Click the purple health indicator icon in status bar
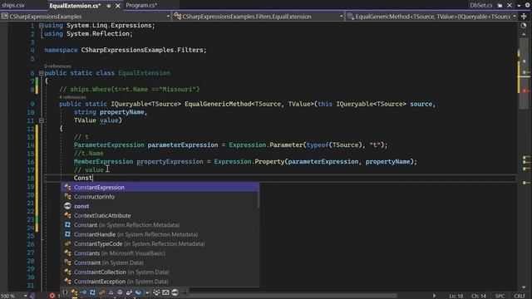 tap(32, 296)
